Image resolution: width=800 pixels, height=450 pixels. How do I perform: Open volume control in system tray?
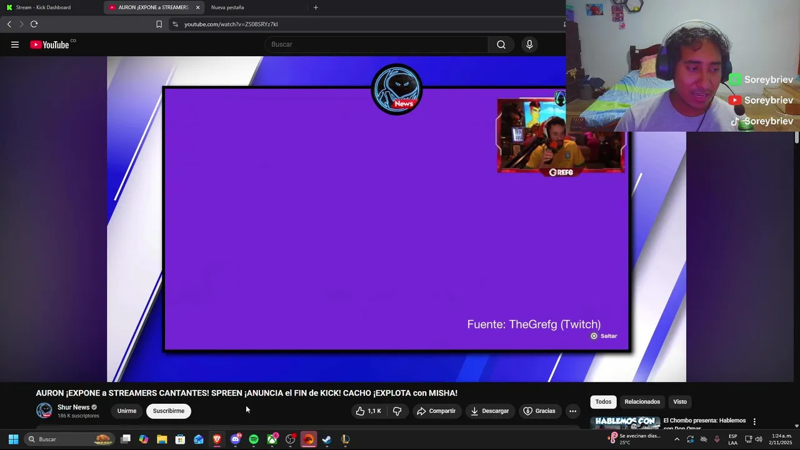click(x=759, y=439)
